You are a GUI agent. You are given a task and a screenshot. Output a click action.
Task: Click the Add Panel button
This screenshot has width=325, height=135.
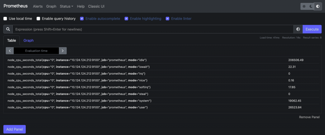pyautogui.click(x=15, y=129)
